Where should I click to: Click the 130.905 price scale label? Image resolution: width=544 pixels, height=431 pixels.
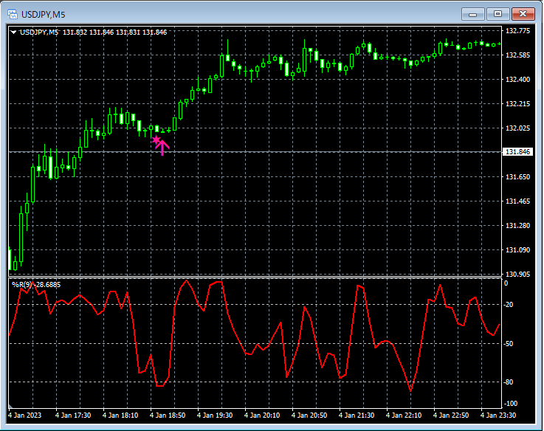tap(517, 274)
